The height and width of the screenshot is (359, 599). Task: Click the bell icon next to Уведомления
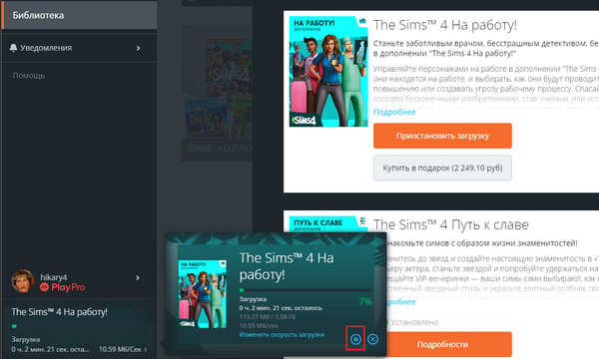point(13,48)
